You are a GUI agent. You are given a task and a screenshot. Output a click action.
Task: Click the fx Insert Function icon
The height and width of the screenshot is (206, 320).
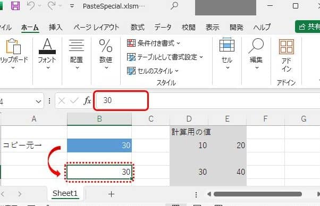(87, 101)
